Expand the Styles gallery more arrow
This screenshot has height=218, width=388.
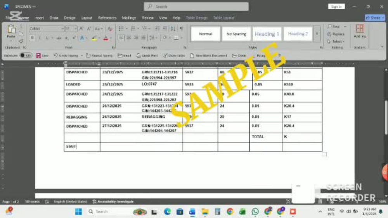(317, 34)
